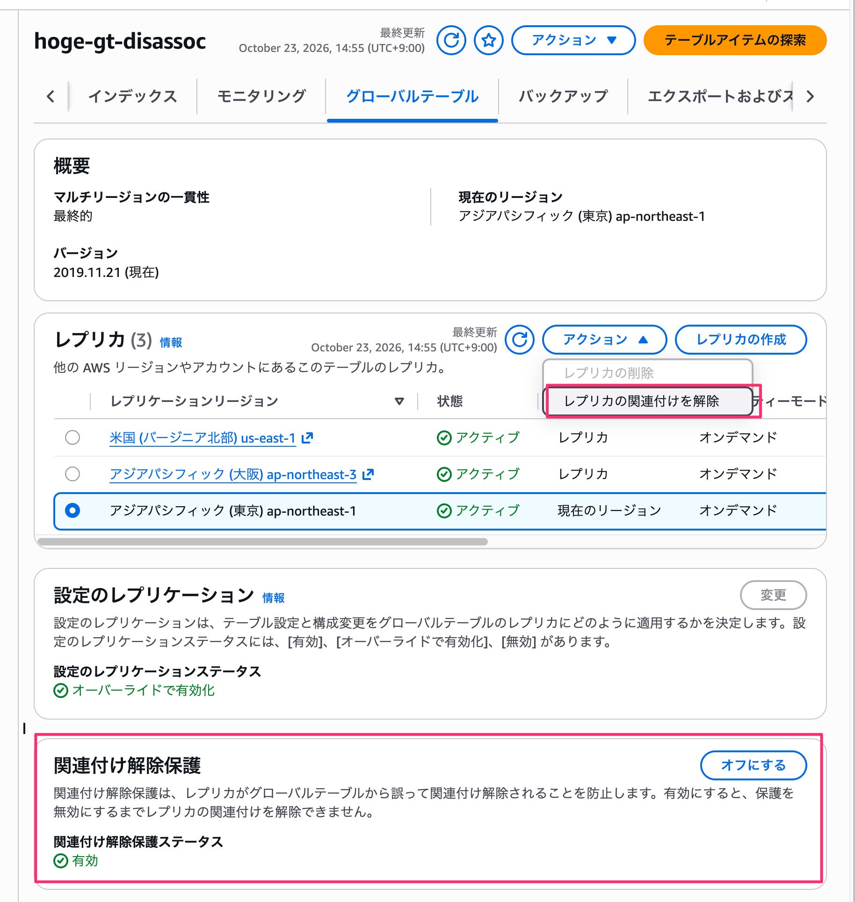This screenshot has width=855, height=902.
Task: Refresh the table using the top refresh icon
Action: 451,40
